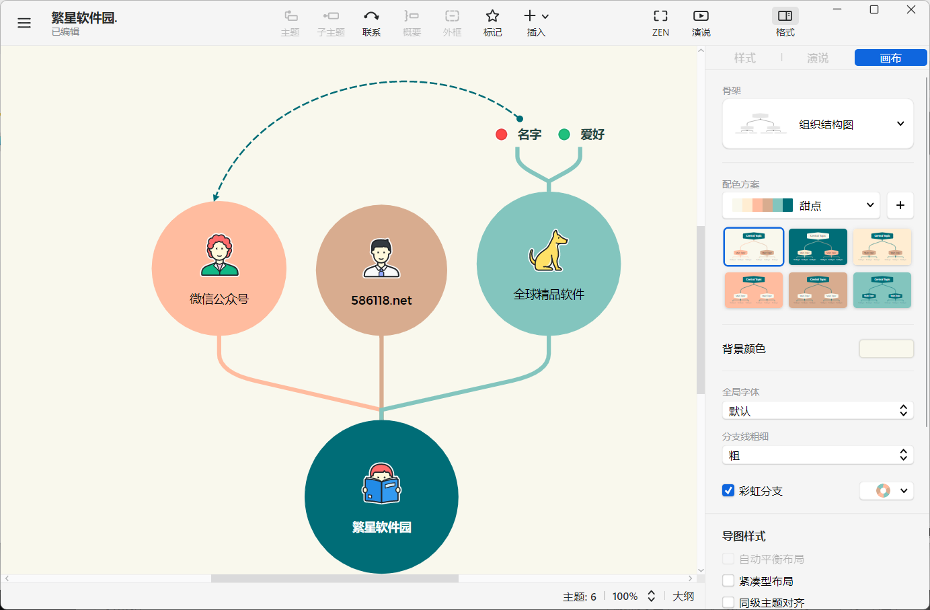Click the 概要 summary toolbar icon
This screenshot has width=930, height=610.
(x=412, y=23)
